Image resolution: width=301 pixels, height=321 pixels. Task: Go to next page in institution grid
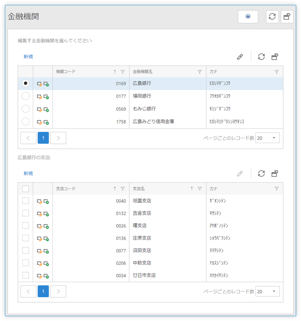point(58,138)
